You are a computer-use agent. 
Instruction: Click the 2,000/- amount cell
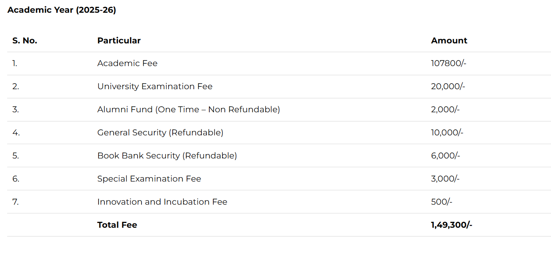pos(445,109)
